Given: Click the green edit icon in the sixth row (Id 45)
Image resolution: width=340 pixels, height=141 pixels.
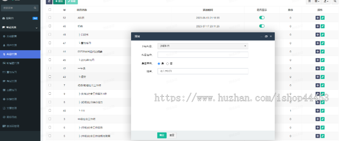Looking at the screenshot, I should tap(323, 60).
